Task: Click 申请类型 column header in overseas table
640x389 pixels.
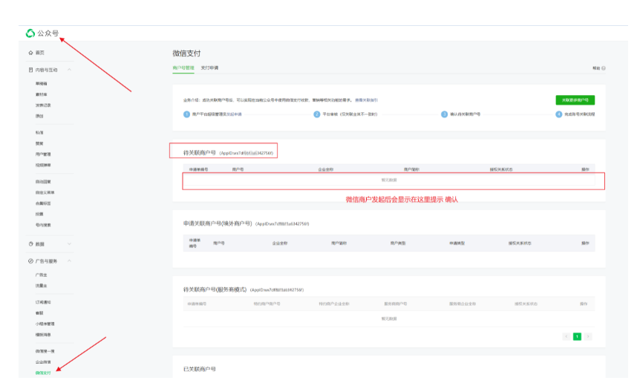Action: pos(457,243)
